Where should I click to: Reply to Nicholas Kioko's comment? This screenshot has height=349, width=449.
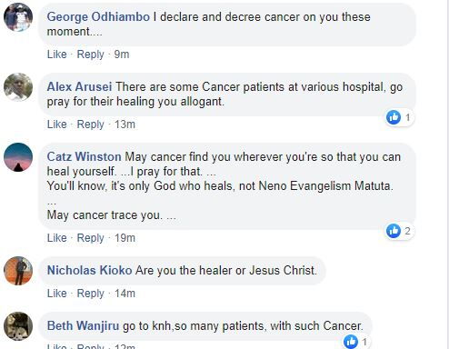pos(90,294)
